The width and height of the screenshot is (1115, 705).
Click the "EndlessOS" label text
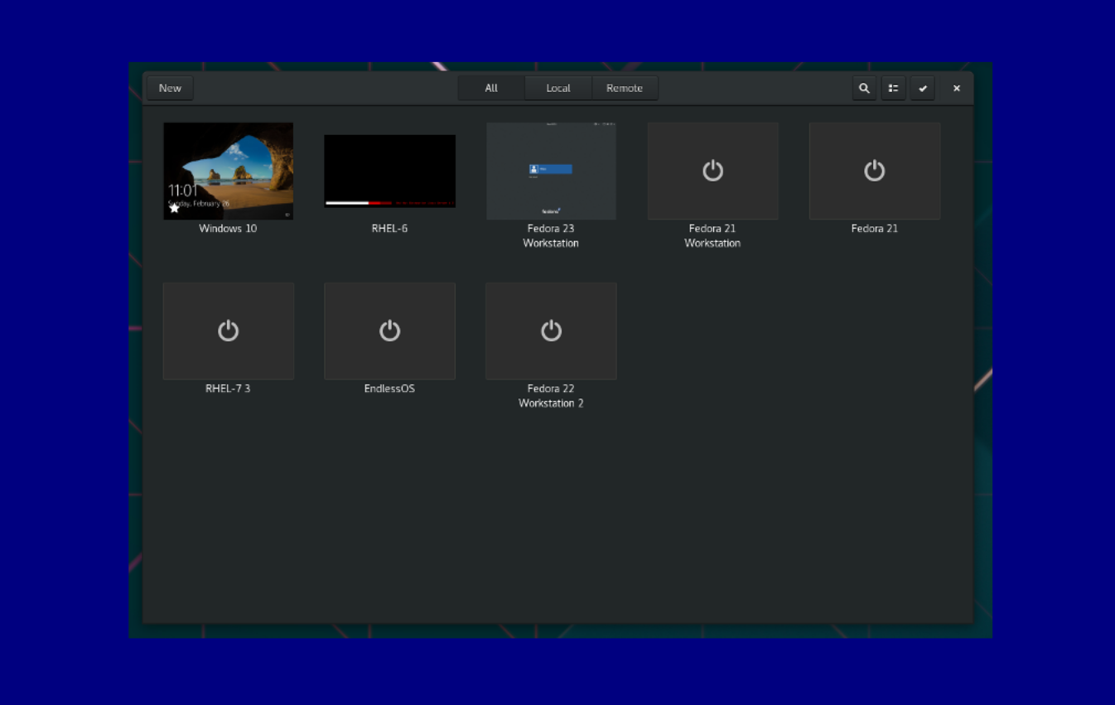(x=389, y=389)
